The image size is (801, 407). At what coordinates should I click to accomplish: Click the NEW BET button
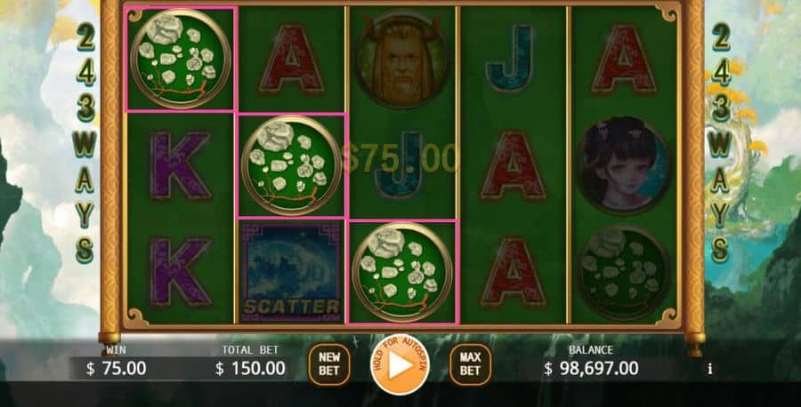click(329, 364)
